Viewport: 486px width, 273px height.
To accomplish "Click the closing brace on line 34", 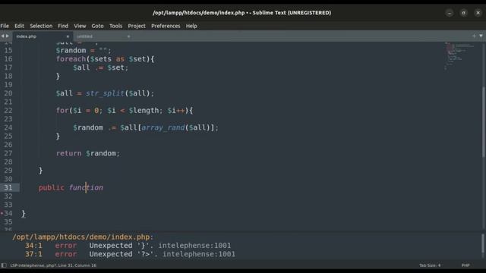I will 24,214.
